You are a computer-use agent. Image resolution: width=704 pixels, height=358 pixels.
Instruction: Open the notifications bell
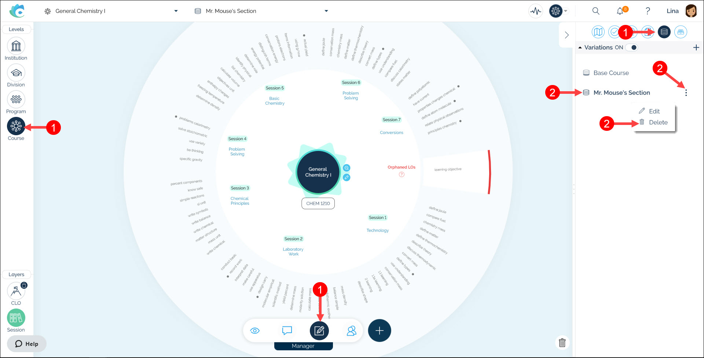coord(620,11)
